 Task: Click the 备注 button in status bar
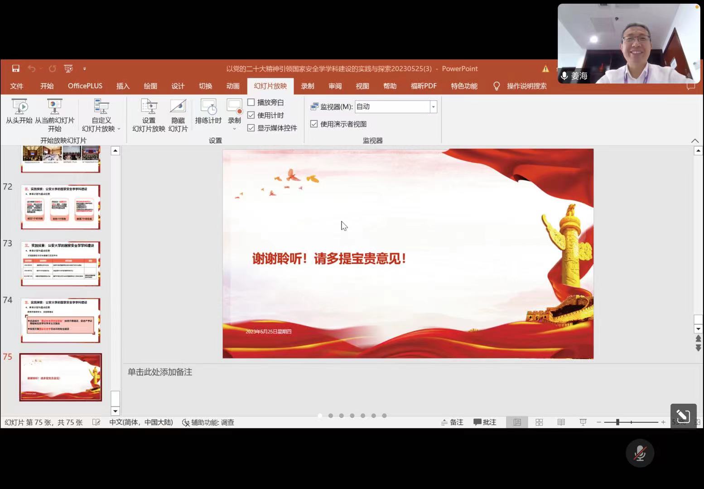[x=452, y=422]
